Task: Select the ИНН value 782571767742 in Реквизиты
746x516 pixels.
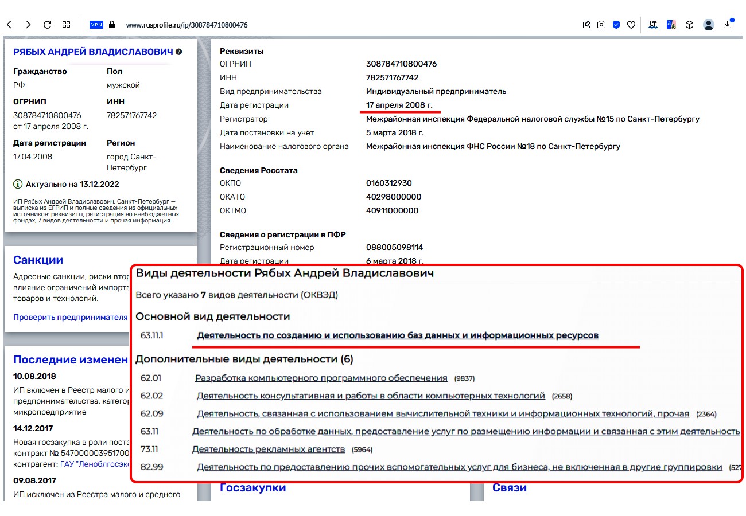Action: point(393,77)
